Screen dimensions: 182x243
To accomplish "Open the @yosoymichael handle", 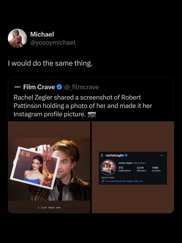I will 53,42.
